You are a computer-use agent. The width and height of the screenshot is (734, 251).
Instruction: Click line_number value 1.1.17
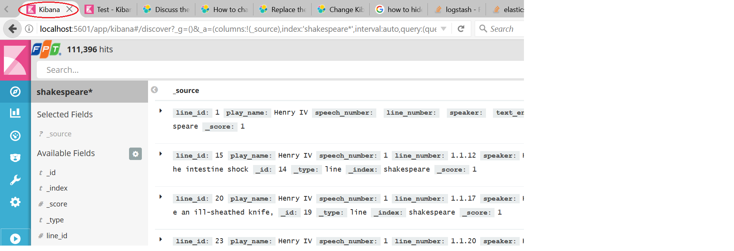click(463, 198)
